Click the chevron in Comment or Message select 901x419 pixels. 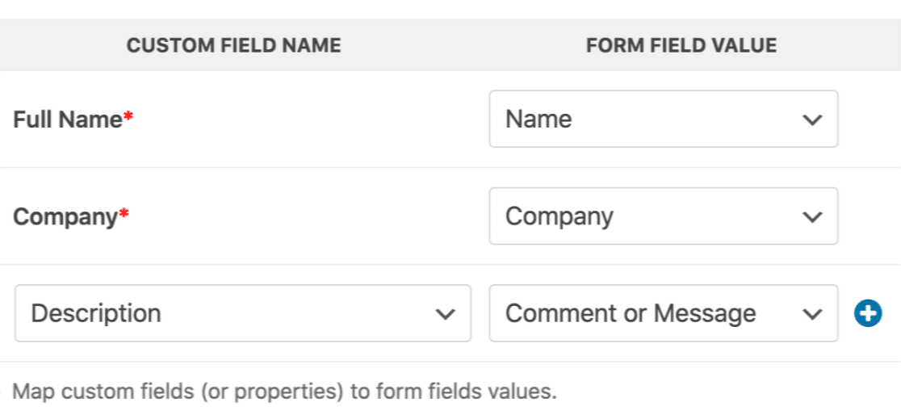click(811, 314)
